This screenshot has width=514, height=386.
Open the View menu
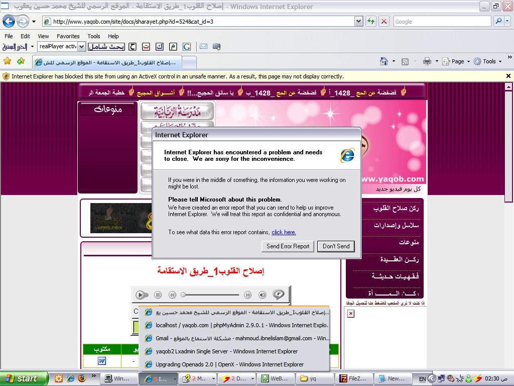[x=43, y=36]
